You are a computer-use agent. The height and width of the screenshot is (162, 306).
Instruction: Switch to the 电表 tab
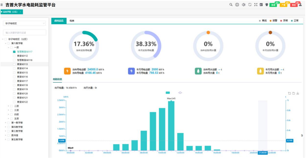(x=72, y=21)
